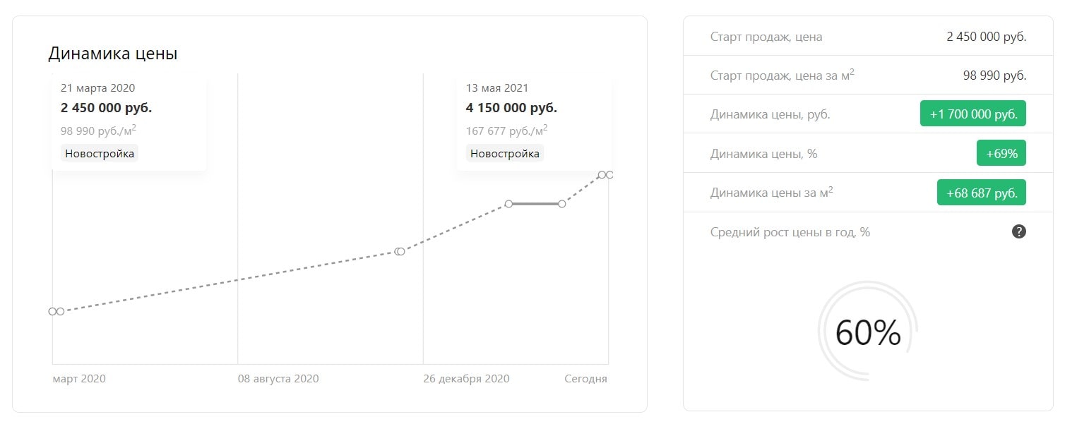Click the +1 700 000 руб. green badge
This screenshot has width=1065, height=424.
973,114
